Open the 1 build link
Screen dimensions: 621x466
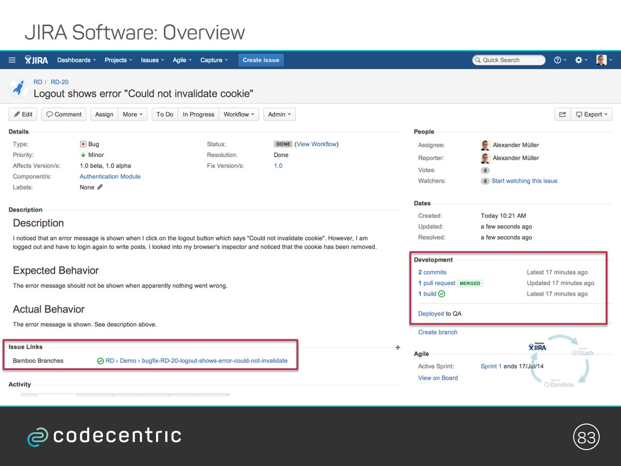tap(427, 294)
